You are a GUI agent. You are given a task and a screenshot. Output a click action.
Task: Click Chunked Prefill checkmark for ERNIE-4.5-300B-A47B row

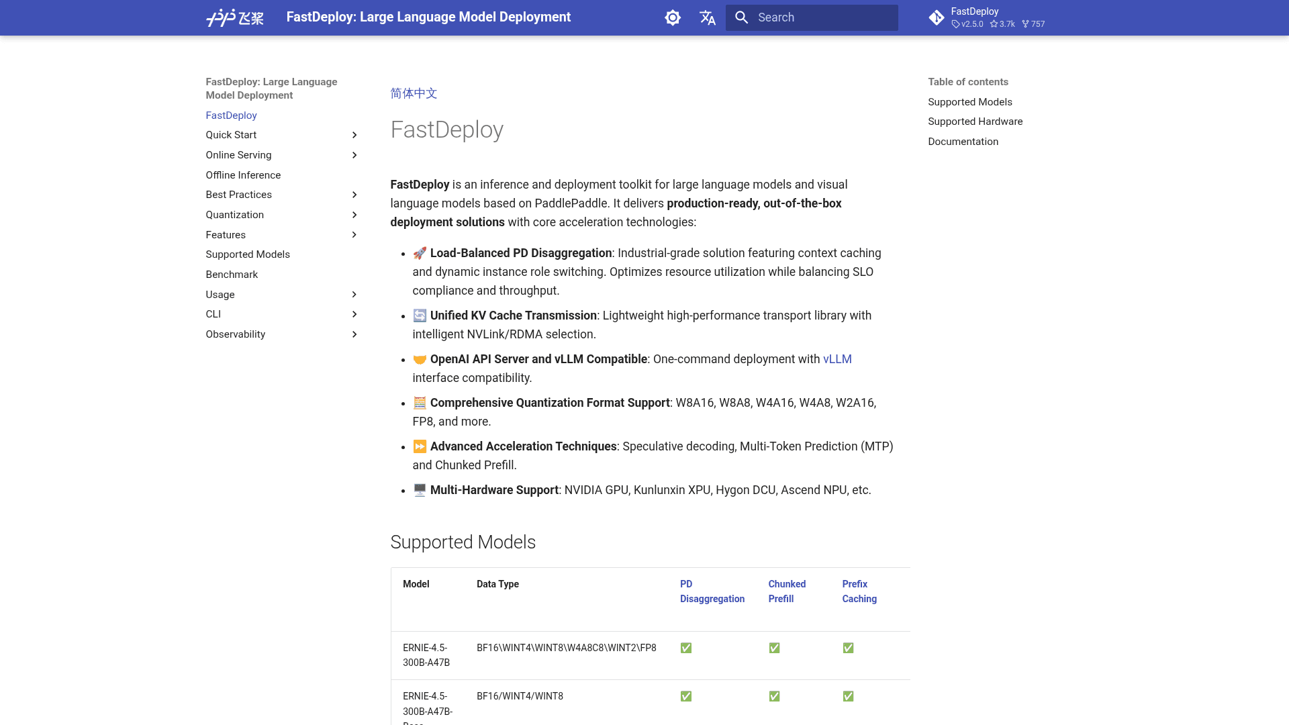[x=774, y=648]
